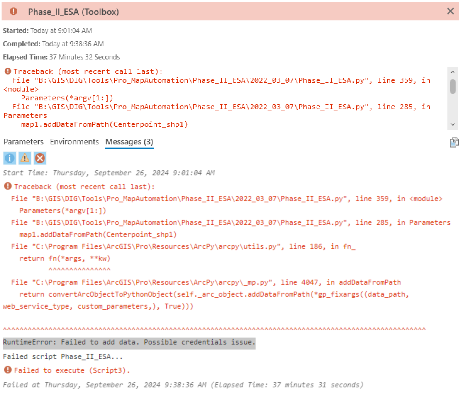
Task: Click the scroll up arrow in traceback summary
Action: point(452,72)
